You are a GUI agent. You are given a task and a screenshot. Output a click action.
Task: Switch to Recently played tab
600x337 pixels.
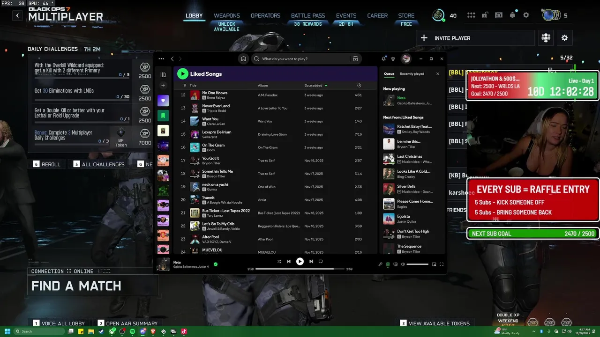412,73
